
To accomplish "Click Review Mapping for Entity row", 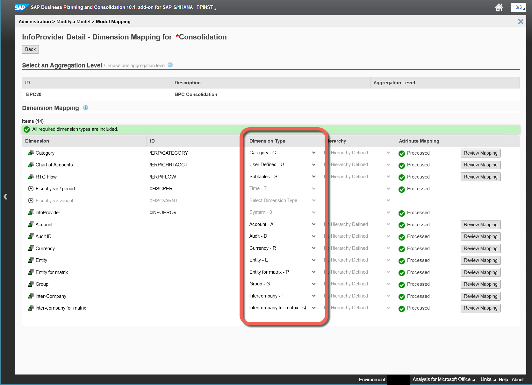I will click(480, 260).
